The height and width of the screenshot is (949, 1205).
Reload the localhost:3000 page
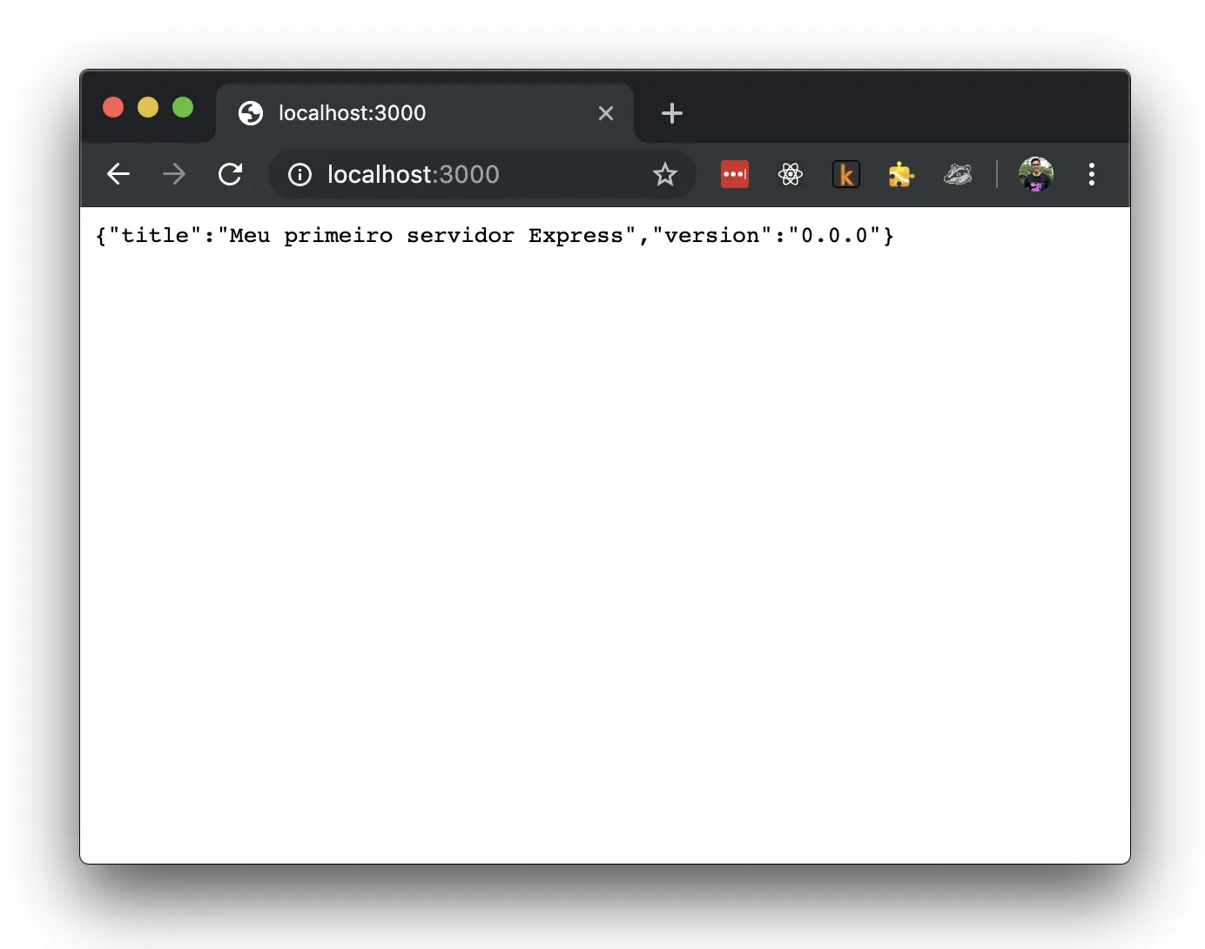pyautogui.click(x=230, y=174)
